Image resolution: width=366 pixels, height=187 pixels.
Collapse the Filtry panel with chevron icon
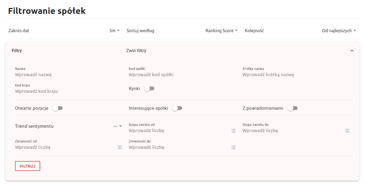352,51
